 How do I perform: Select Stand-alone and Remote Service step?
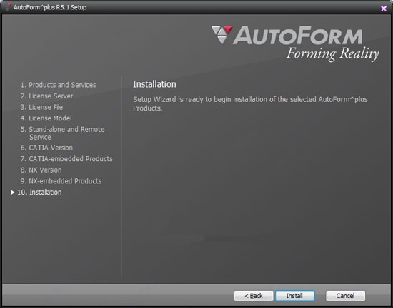(62, 133)
